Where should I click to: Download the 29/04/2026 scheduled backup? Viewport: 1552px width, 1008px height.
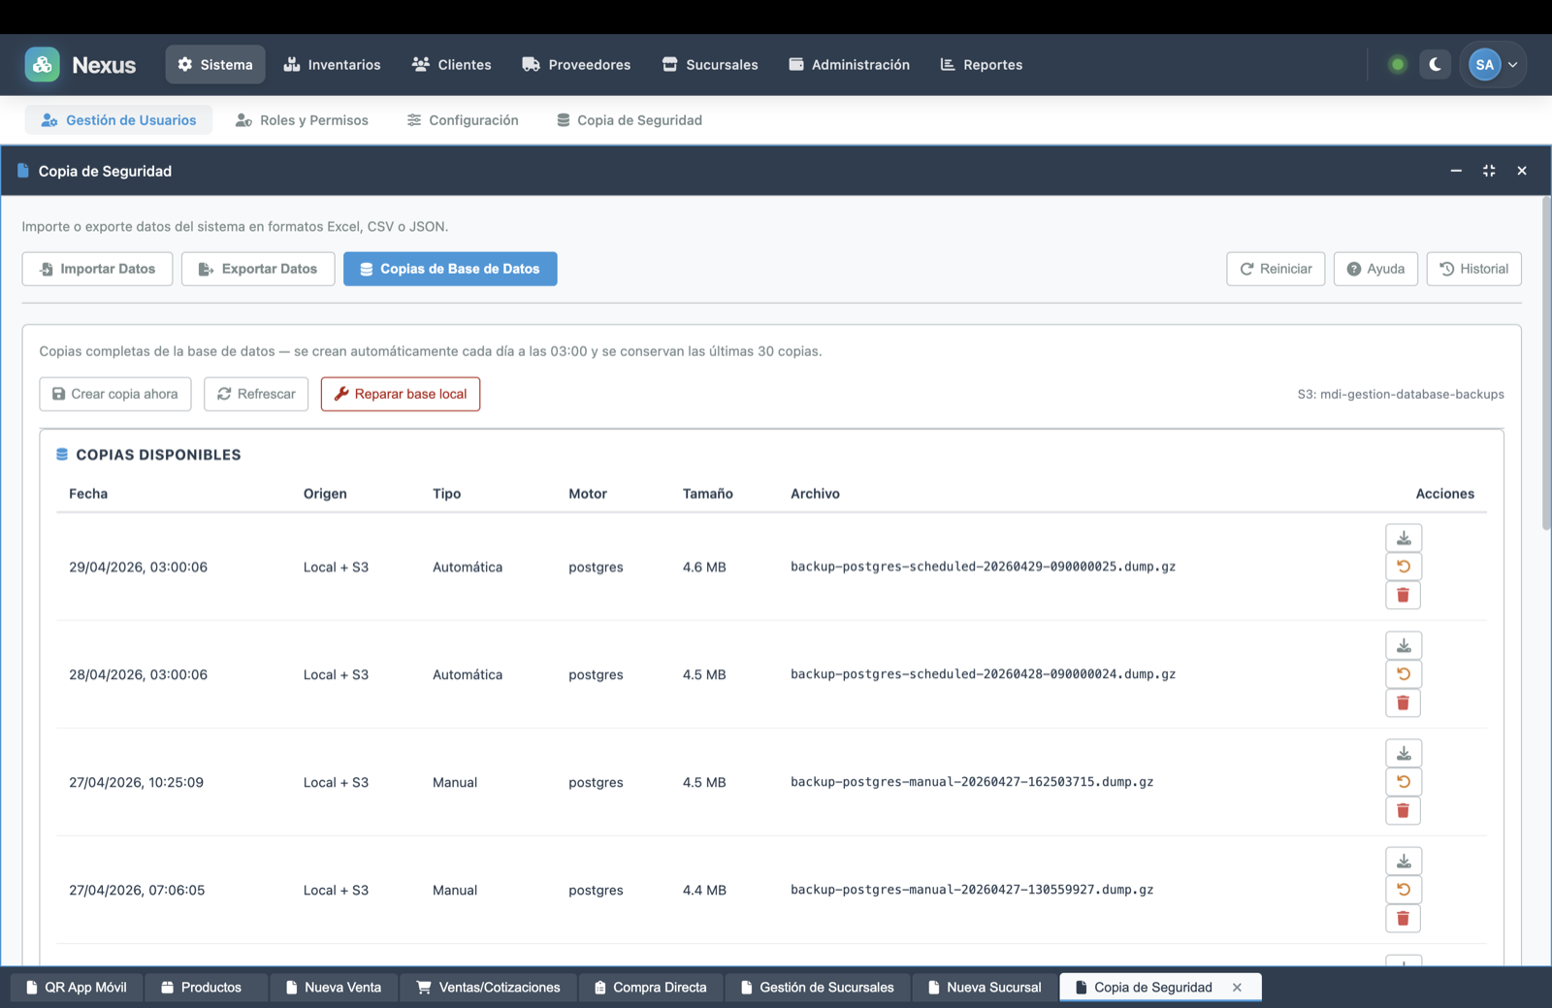pos(1403,538)
